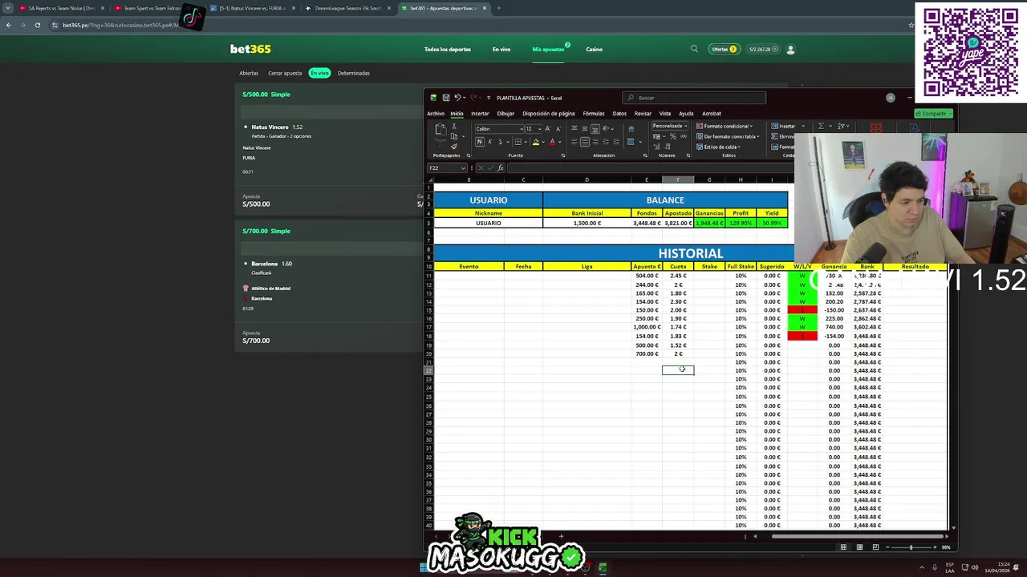
Task: Align cell text to the left
Action: pyautogui.click(x=574, y=141)
